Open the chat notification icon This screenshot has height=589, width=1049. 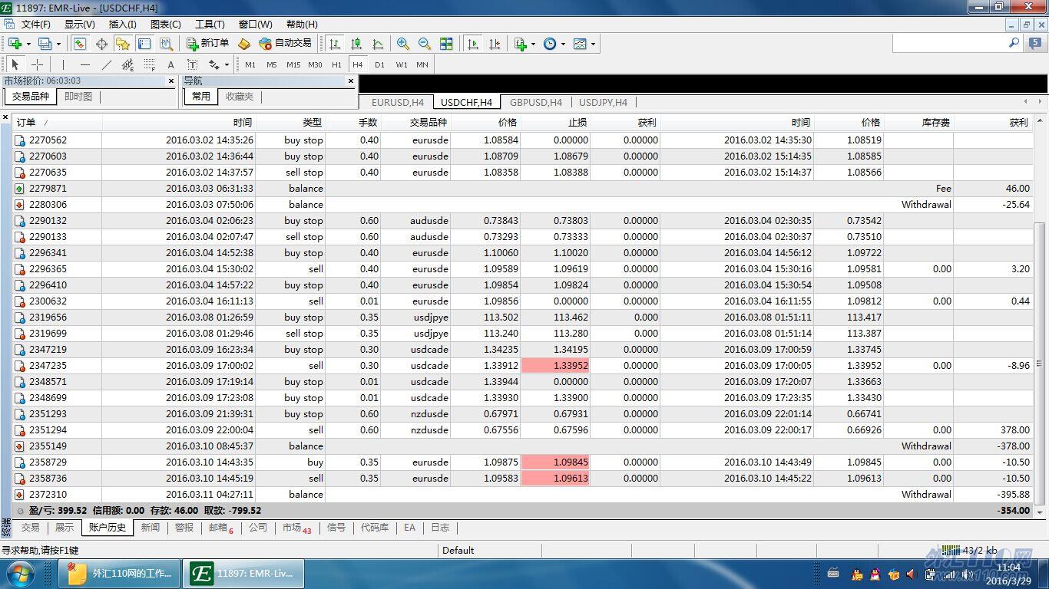(x=1035, y=44)
